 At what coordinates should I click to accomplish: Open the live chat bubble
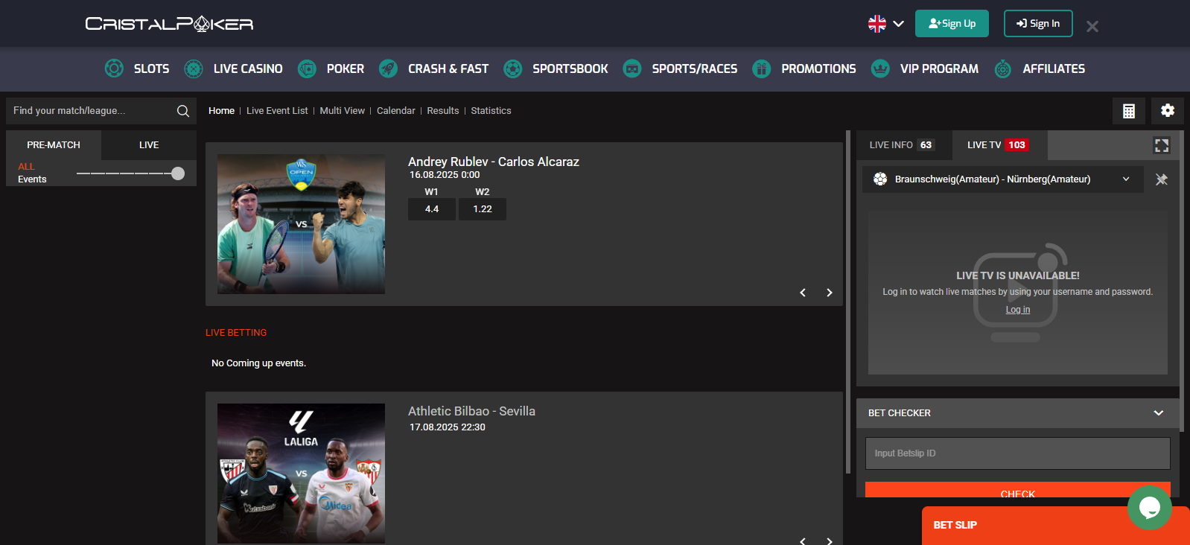click(1150, 508)
